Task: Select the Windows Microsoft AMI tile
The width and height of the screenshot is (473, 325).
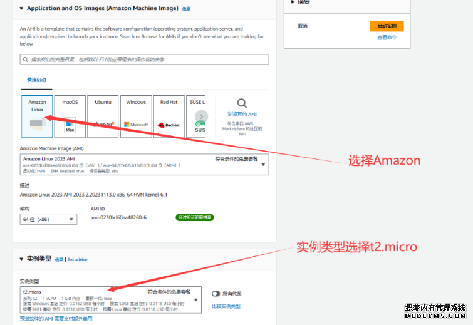Action: pyautogui.click(x=136, y=116)
